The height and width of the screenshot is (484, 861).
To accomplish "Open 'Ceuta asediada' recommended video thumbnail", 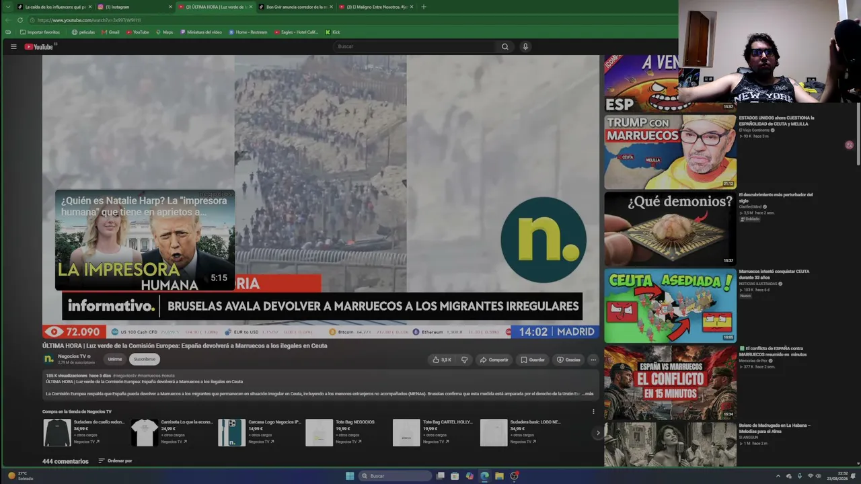I will tap(670, 306).
